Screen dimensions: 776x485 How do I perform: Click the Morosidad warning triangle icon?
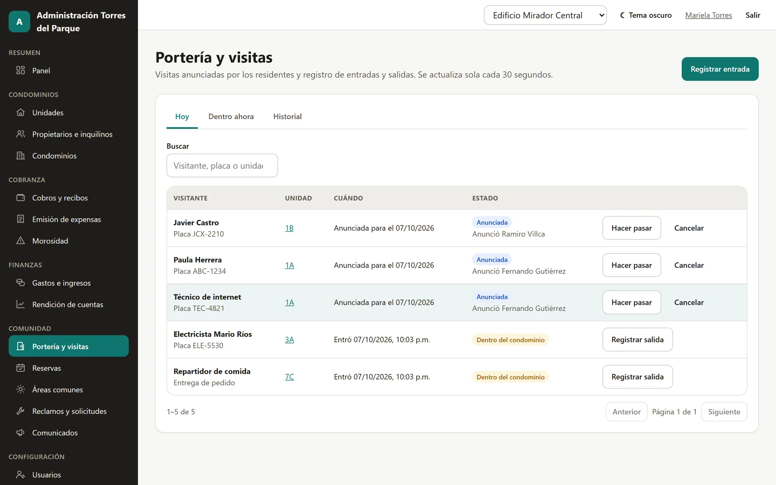(x=21, y=240)
